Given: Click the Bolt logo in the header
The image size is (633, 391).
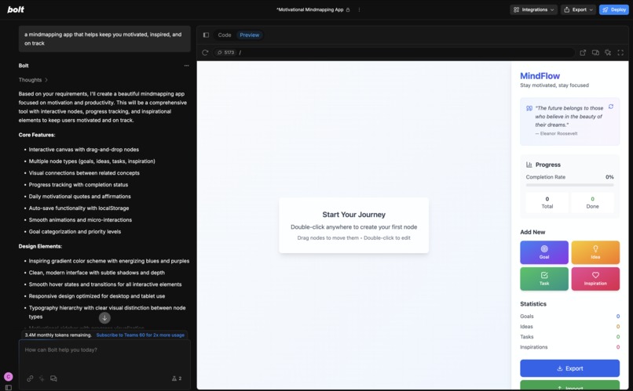Looking at the screenshot, I should click(16, 9).
